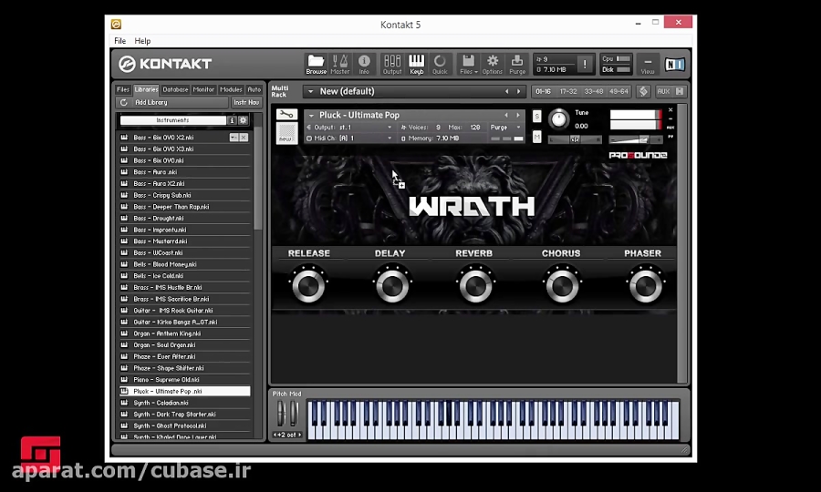Click the instrument minimize dash button
The height and width of the screenshot is (492, 821).
tap(670, 118)
